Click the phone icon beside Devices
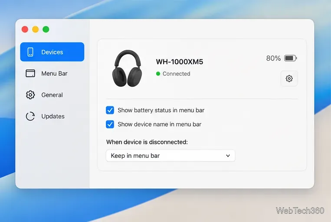Image resolution: width=331 pixels, height=222 pixels. point(30,52)
